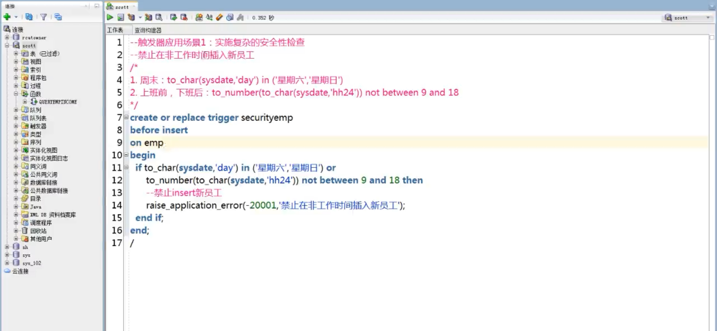The image size is (717, 331).
Task: Fold code block at line 7 create trigger
Action: point(126,117)
